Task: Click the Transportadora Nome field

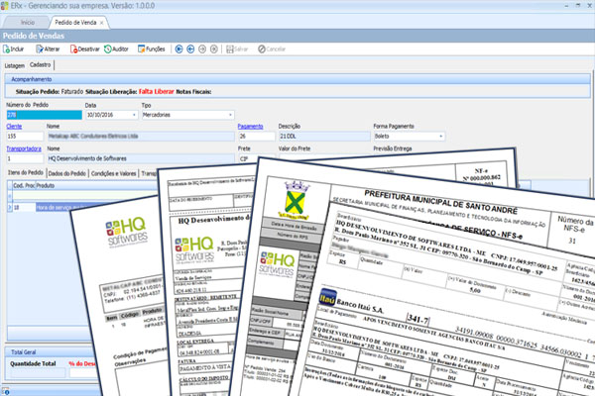Action: (141, 158)
